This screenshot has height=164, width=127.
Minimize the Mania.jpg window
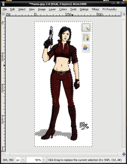113,3
